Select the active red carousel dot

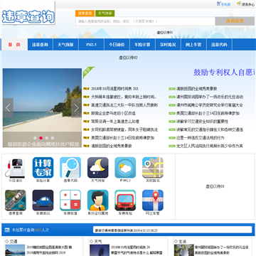coord(41,138)
